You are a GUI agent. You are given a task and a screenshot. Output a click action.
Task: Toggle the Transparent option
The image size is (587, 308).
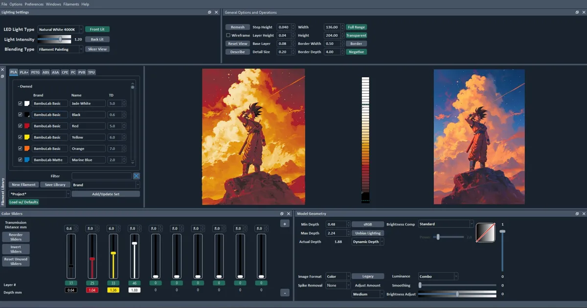tap(356, 36)
